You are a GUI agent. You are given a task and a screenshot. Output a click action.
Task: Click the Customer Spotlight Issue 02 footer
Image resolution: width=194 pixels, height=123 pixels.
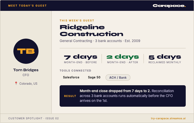pos(33,118)
